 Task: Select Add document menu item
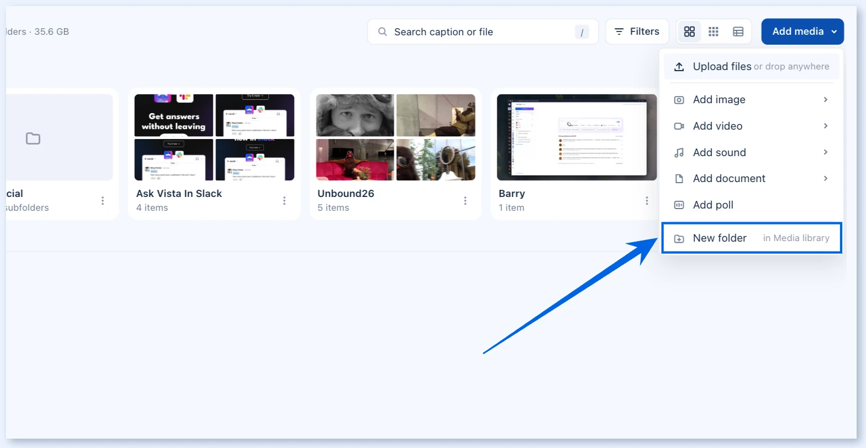tap(751, 179)
